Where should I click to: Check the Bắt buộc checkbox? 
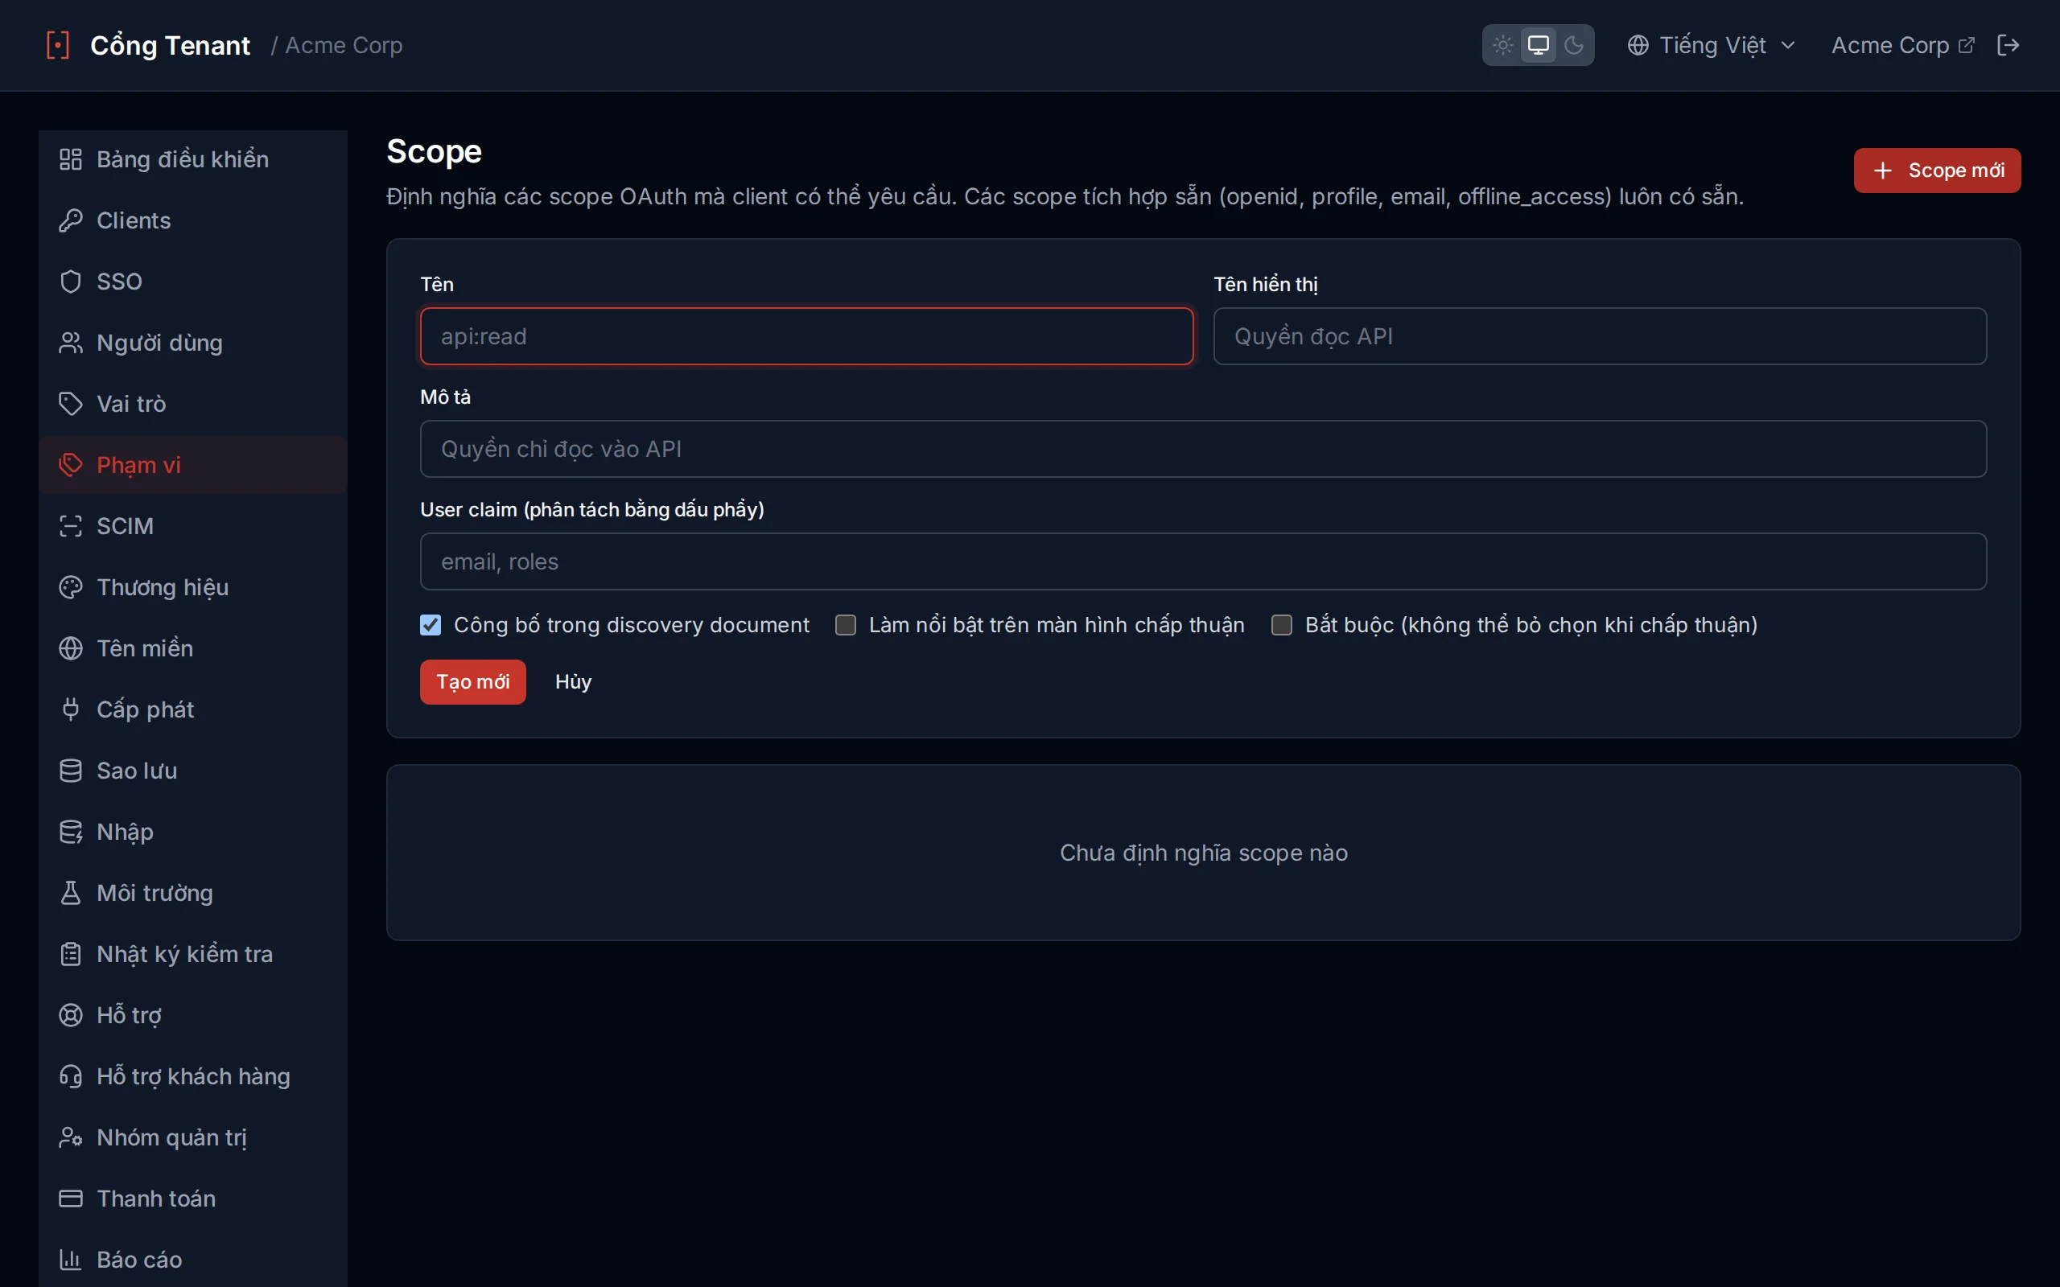(1281, 625)
